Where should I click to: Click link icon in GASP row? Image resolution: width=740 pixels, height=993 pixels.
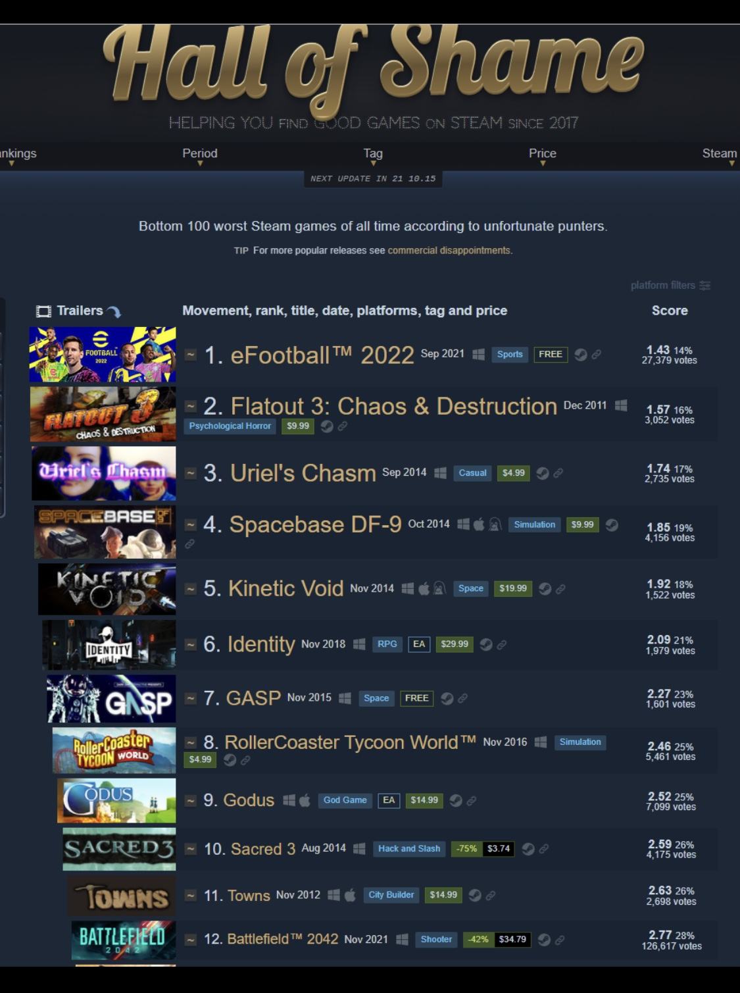462,698
